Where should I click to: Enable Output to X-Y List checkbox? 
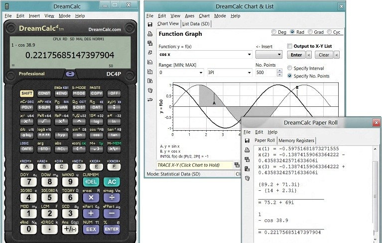[290, 46]
